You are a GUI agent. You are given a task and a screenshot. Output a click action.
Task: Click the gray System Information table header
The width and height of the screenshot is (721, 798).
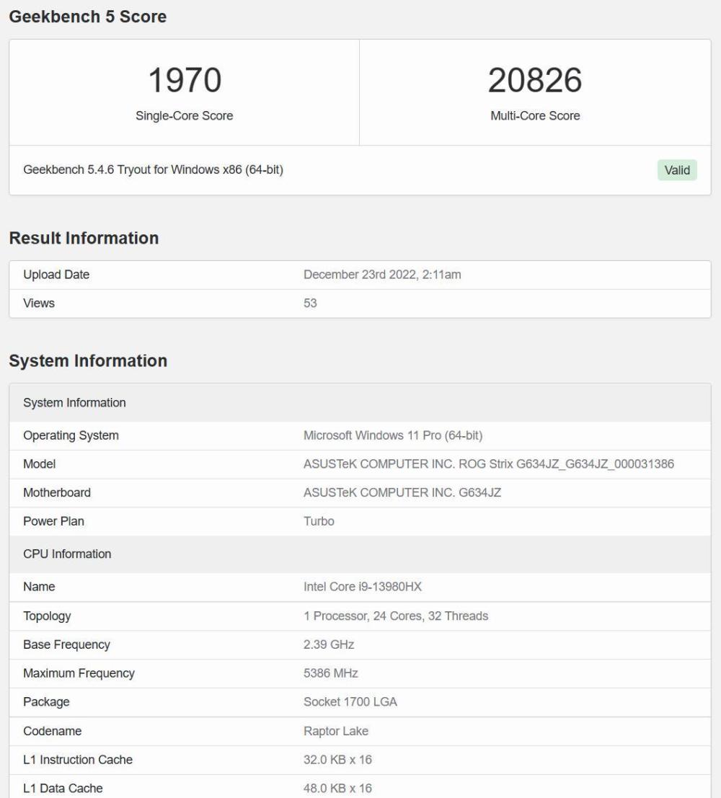360,402
